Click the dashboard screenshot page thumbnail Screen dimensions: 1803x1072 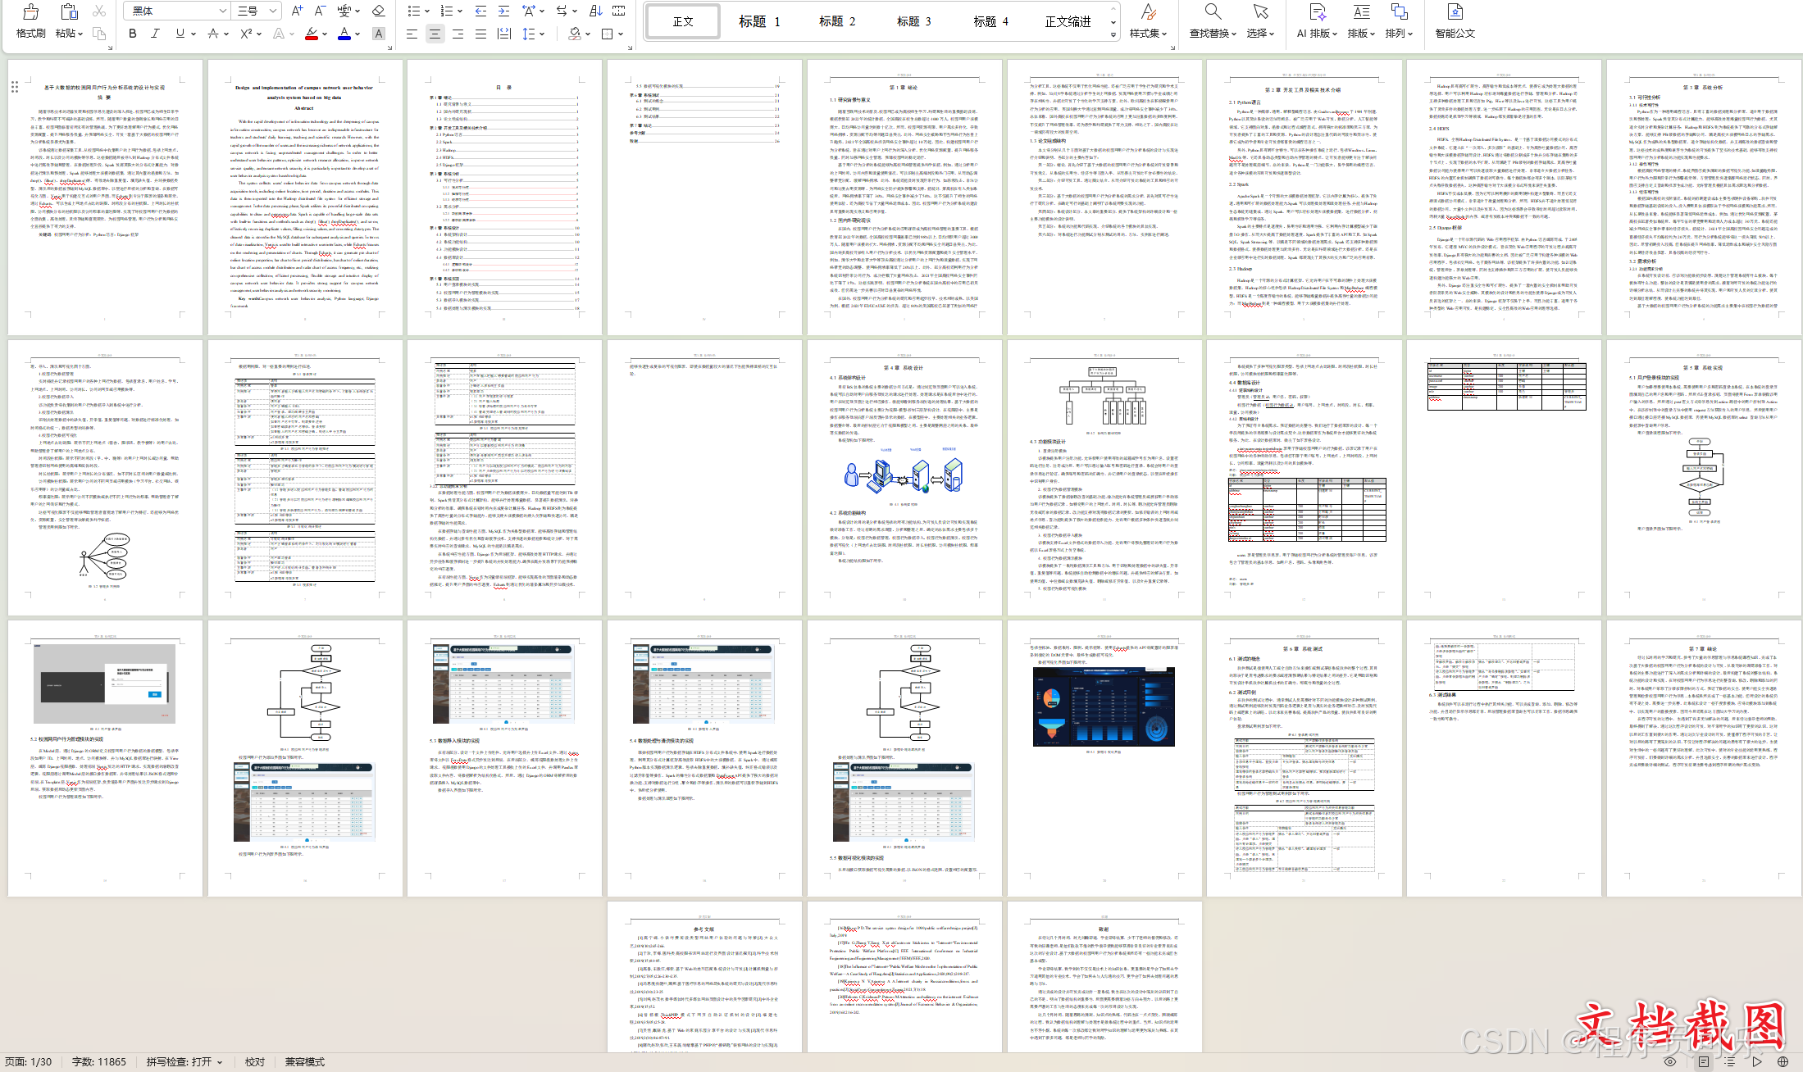(1104, 758)
